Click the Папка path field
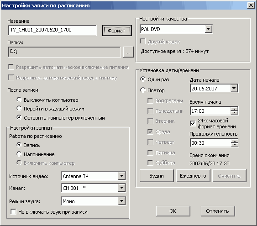 pos(64,52)
